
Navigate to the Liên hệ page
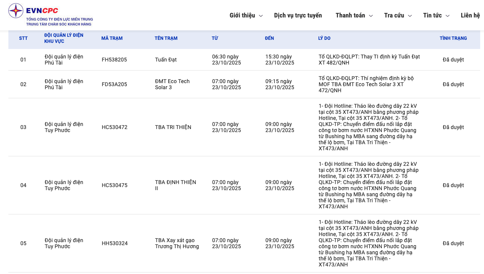point(470,16)
